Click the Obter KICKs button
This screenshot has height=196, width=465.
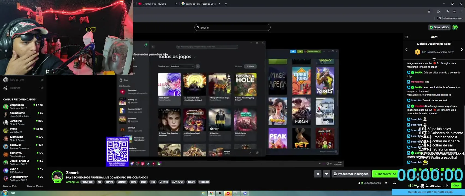click(439, 27)
